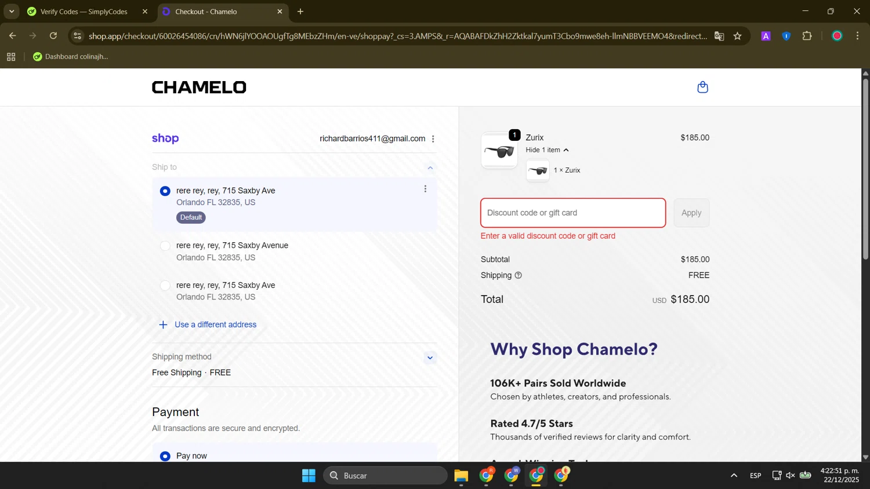Image resolution: width=870 pixels, height=489 pixels.
Task: Close the Verify Codes SimplyCodes tab
Action: point(145,12)
